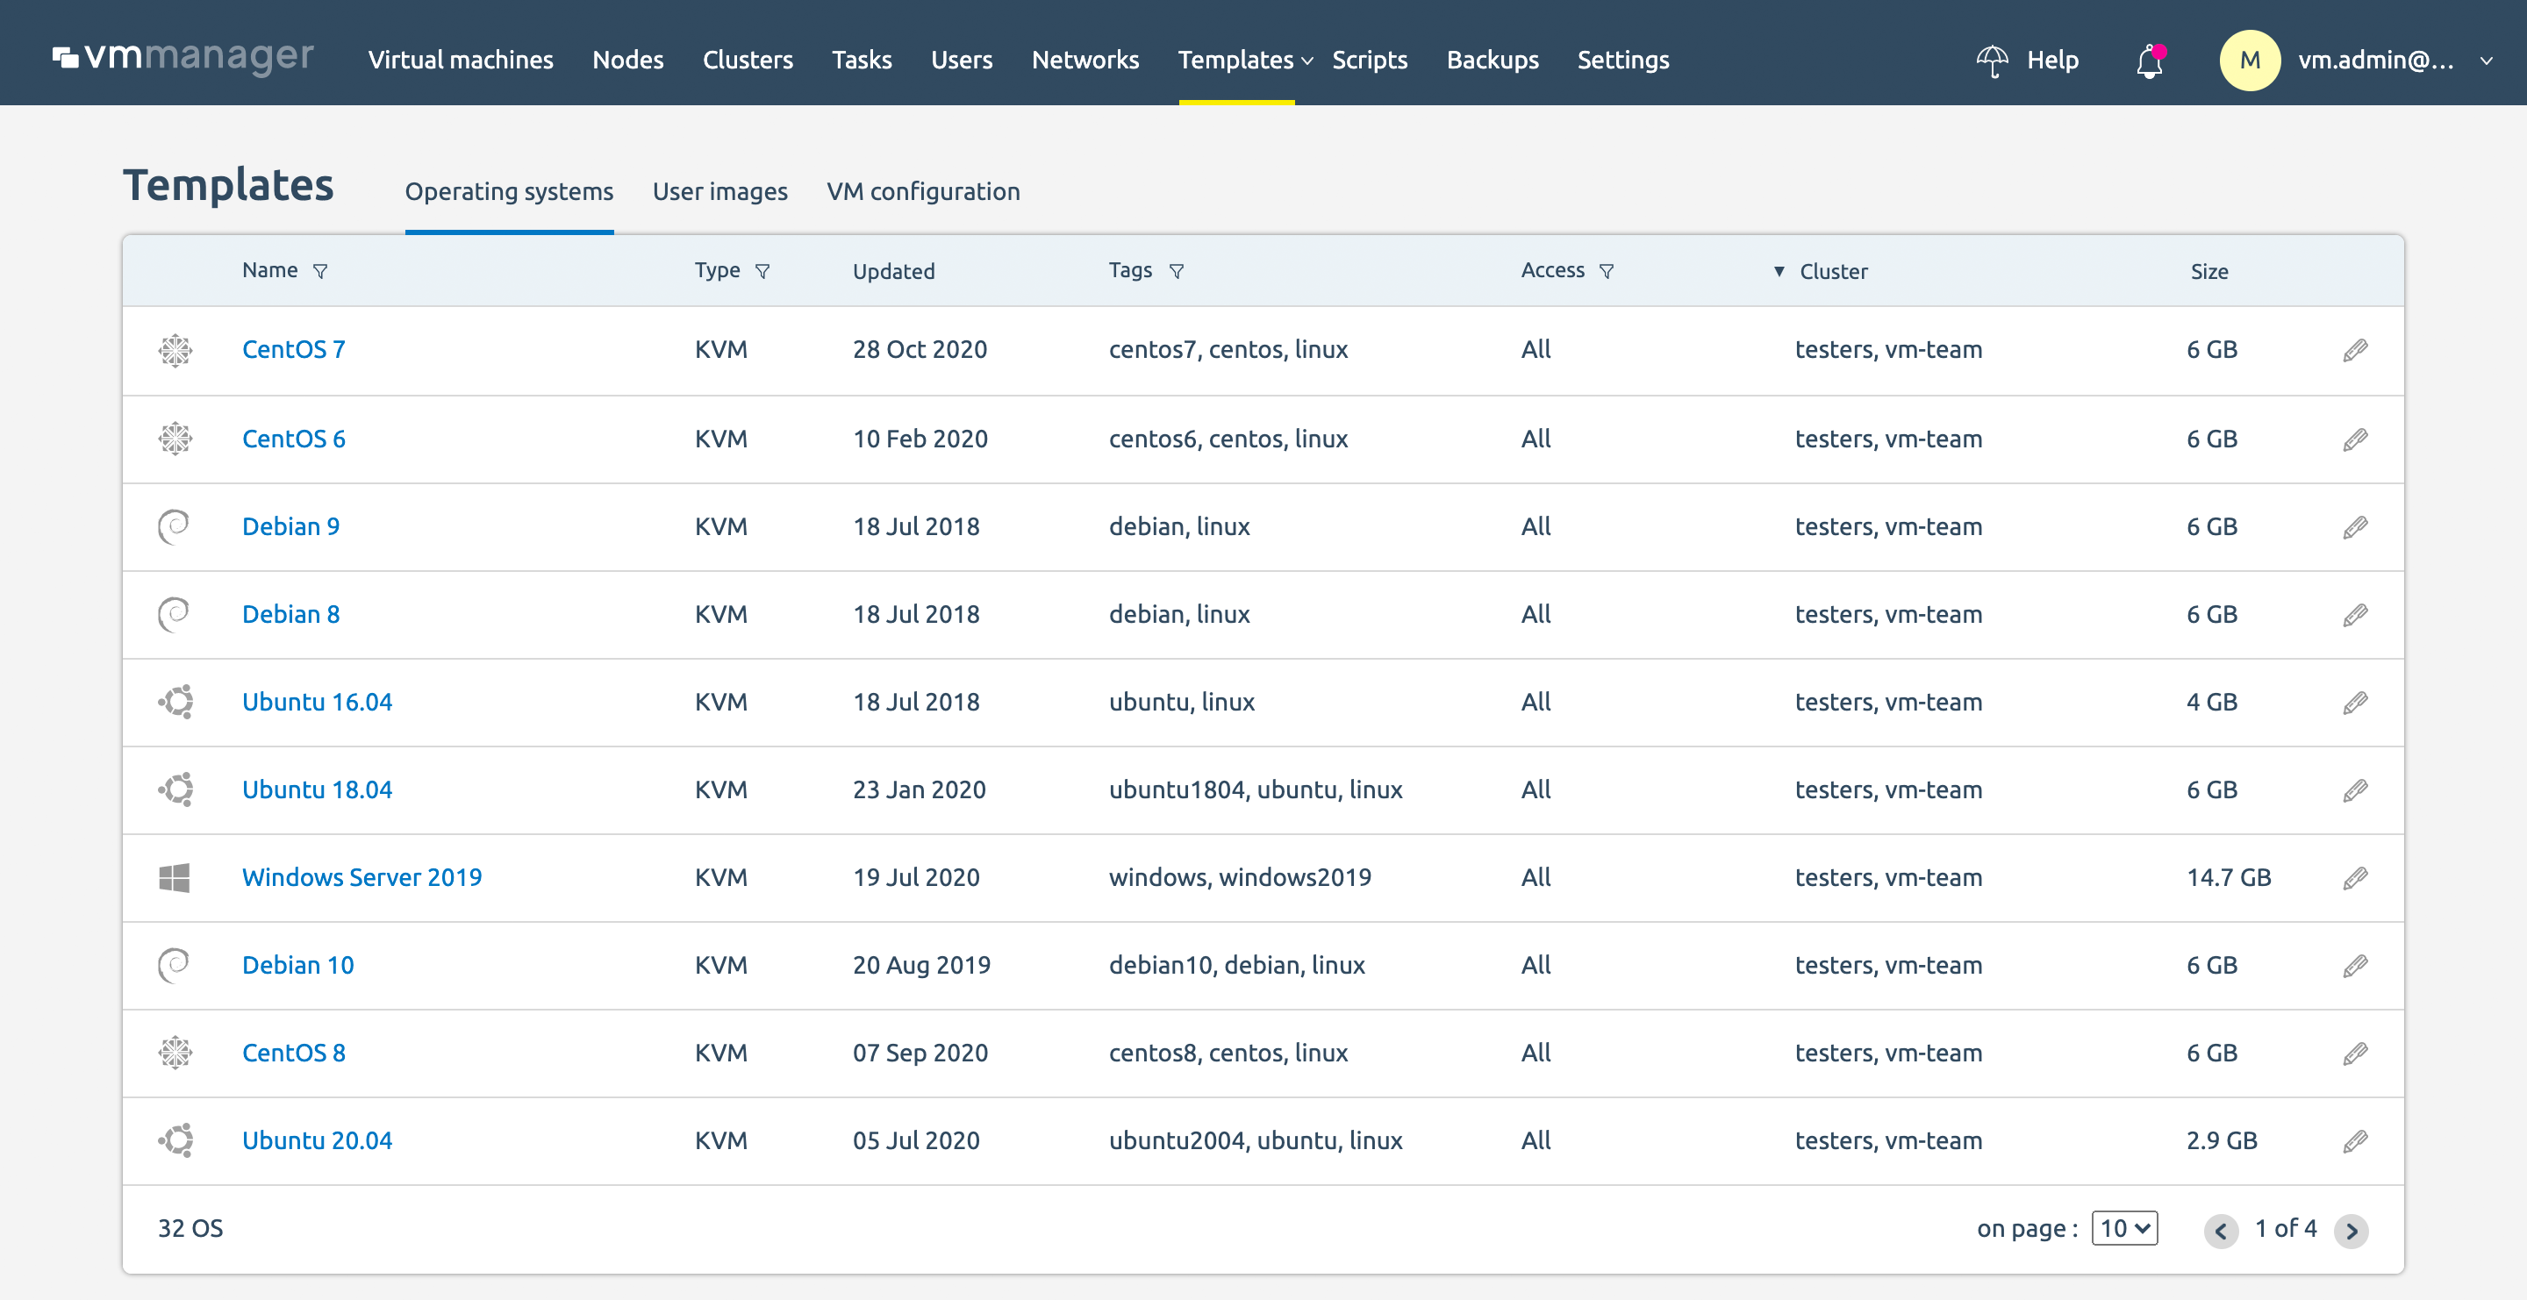2527x1300 pixels.
Task: Open the Debian 8 link
Action: pos(290,615)
